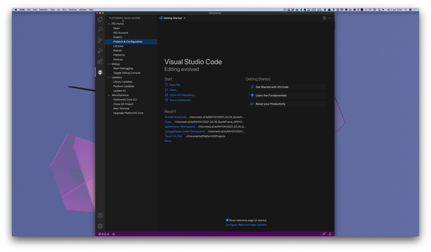Open the Extensions view icon
This screenshot has height=252, width=431.
click(100, 62)
